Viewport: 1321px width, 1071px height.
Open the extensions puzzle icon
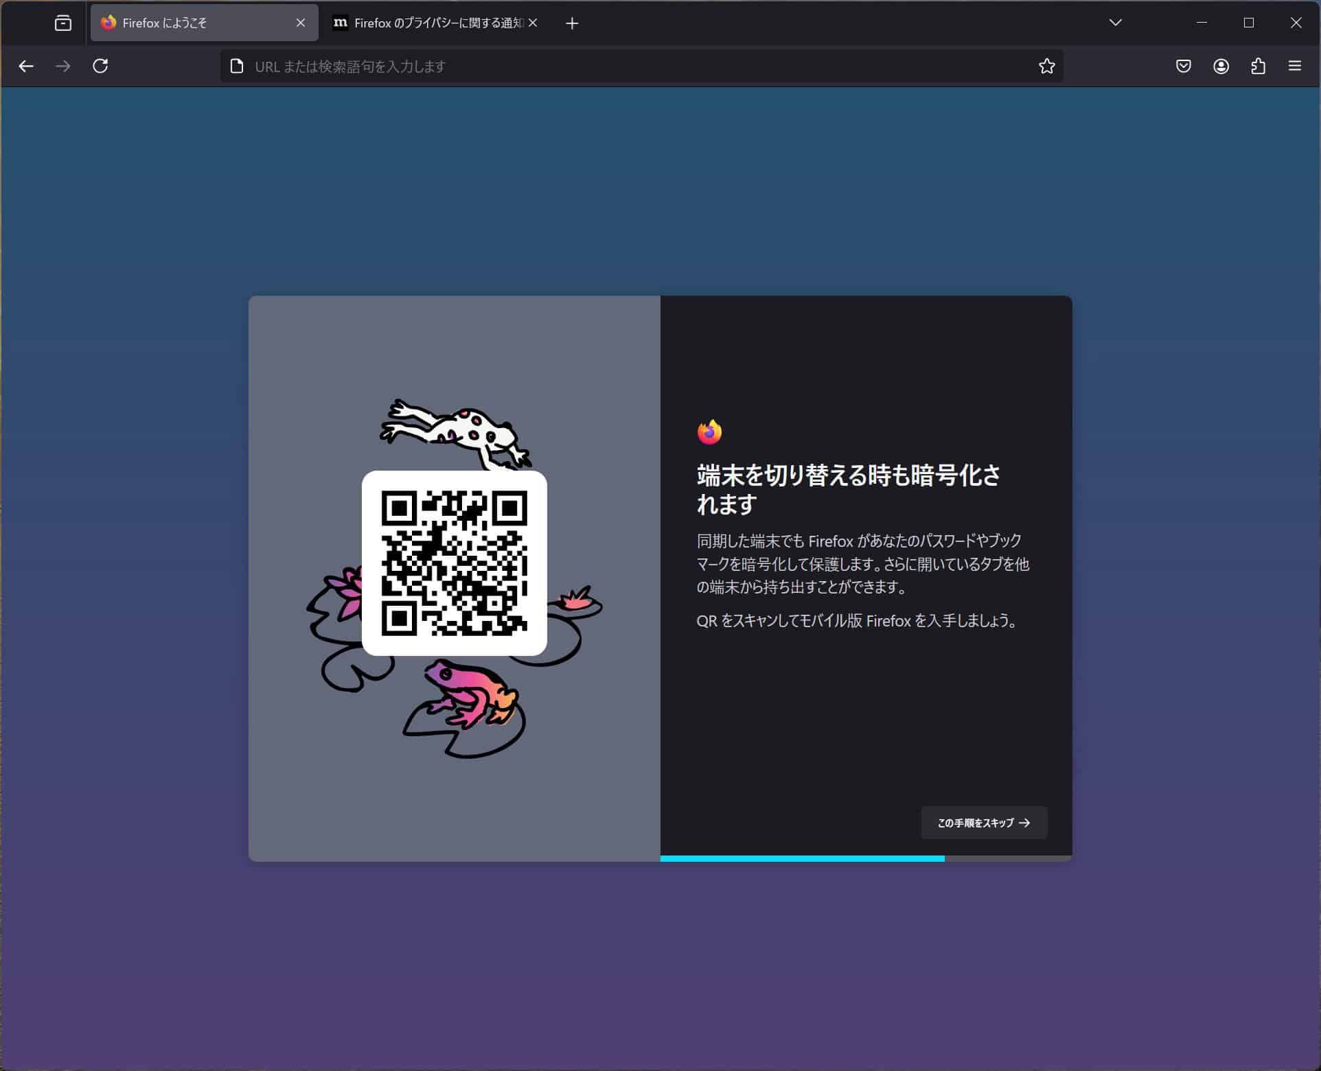click(x=1258, y=66)
